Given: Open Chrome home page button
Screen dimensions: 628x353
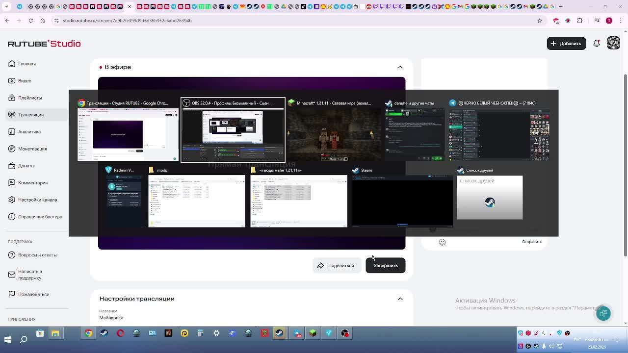Looking at the screenshot, I should [42, 21].
